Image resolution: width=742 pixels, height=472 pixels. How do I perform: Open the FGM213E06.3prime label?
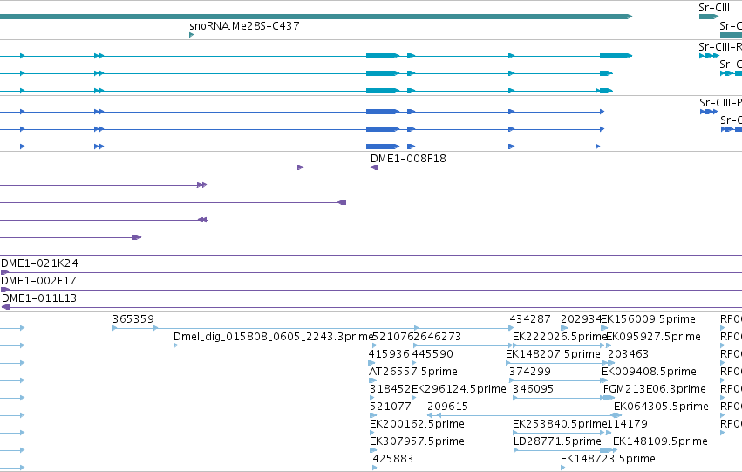tap(655, 389)
